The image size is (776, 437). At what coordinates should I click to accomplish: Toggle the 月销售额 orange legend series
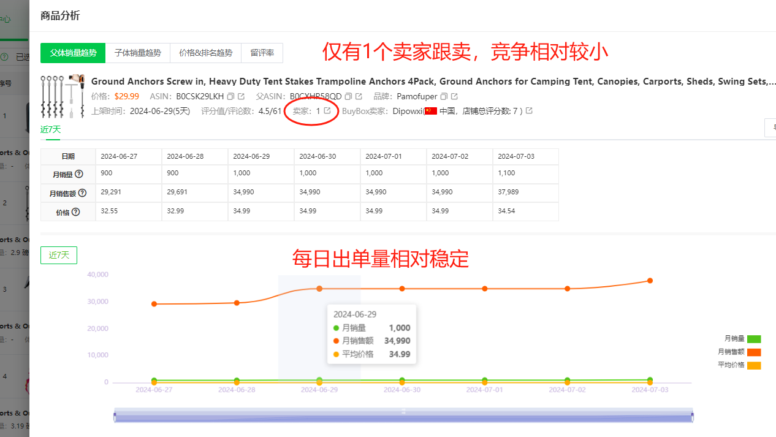[753, 352]
